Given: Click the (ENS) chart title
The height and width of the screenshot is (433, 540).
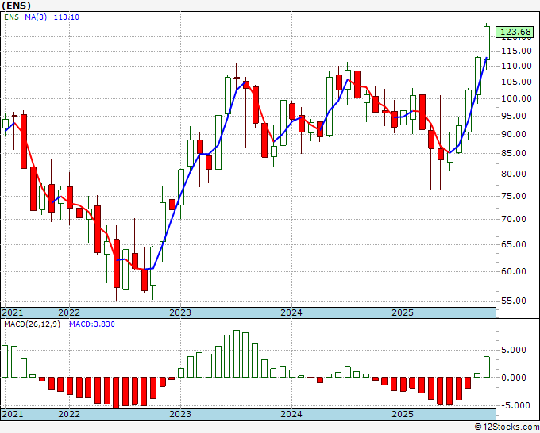Looking at the screenshot, I should [16, 6].
